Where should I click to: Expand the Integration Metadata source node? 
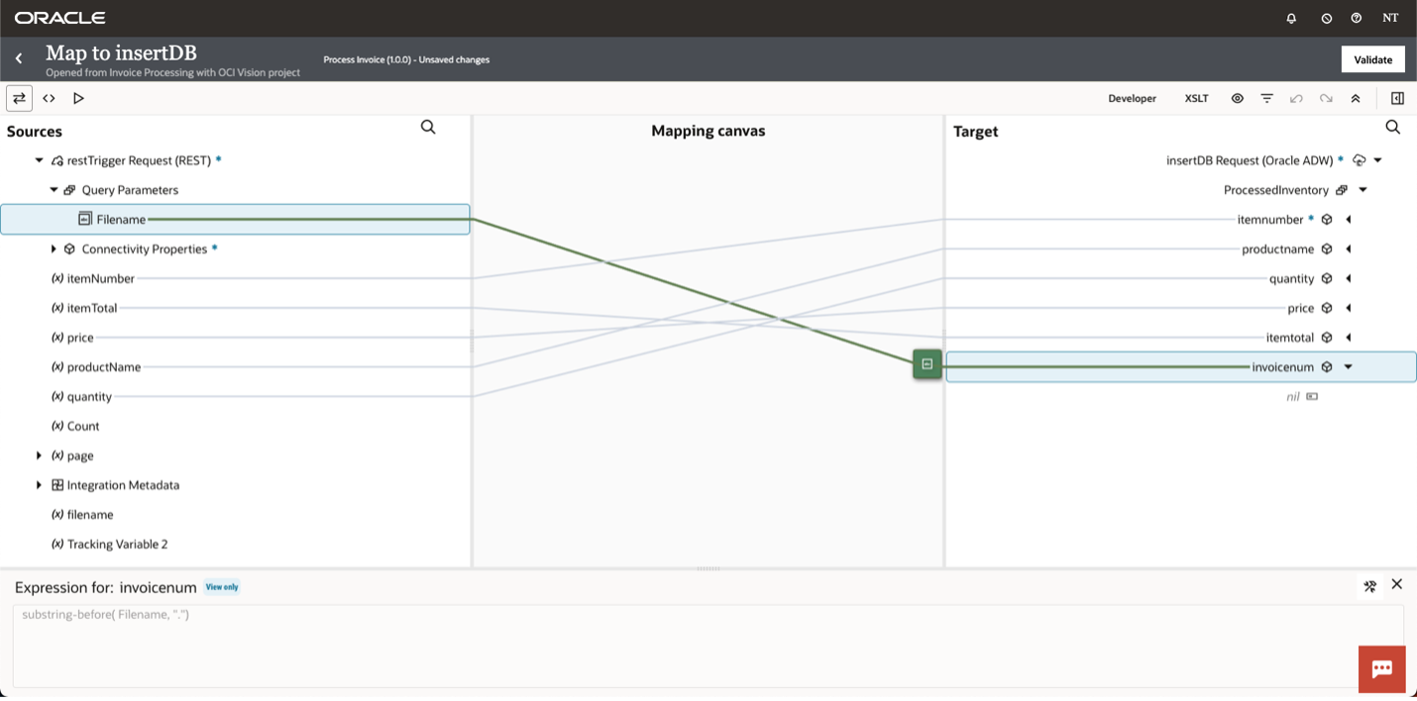coord(39,484)
